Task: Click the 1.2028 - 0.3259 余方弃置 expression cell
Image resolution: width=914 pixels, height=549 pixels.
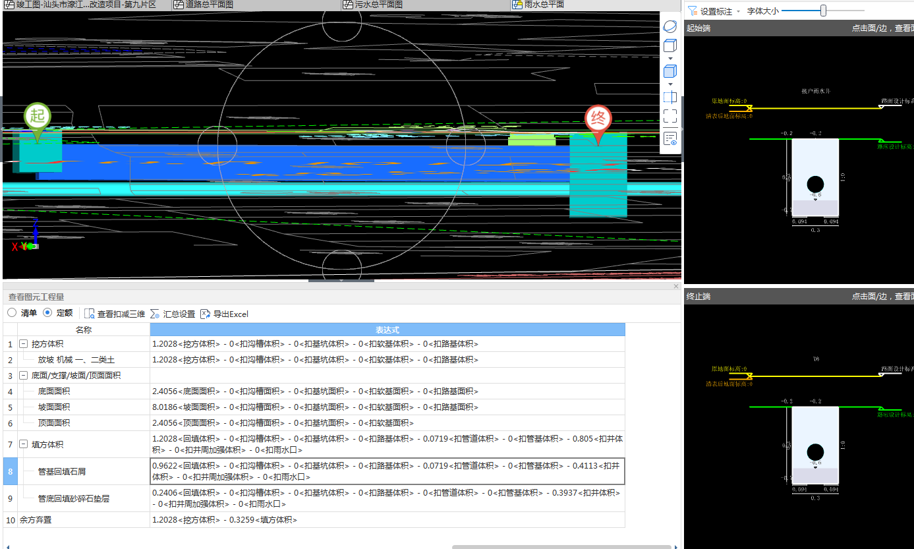Action: (x=387, y=520)
